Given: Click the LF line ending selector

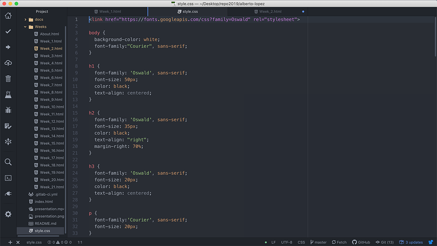Looking at the screenshot, I should [x=274, y=242].
